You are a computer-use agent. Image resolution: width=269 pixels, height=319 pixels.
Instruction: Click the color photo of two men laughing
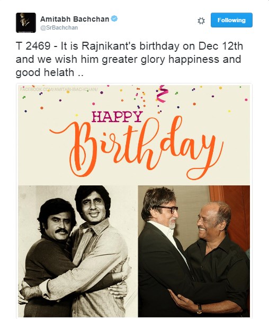[194, 251]
